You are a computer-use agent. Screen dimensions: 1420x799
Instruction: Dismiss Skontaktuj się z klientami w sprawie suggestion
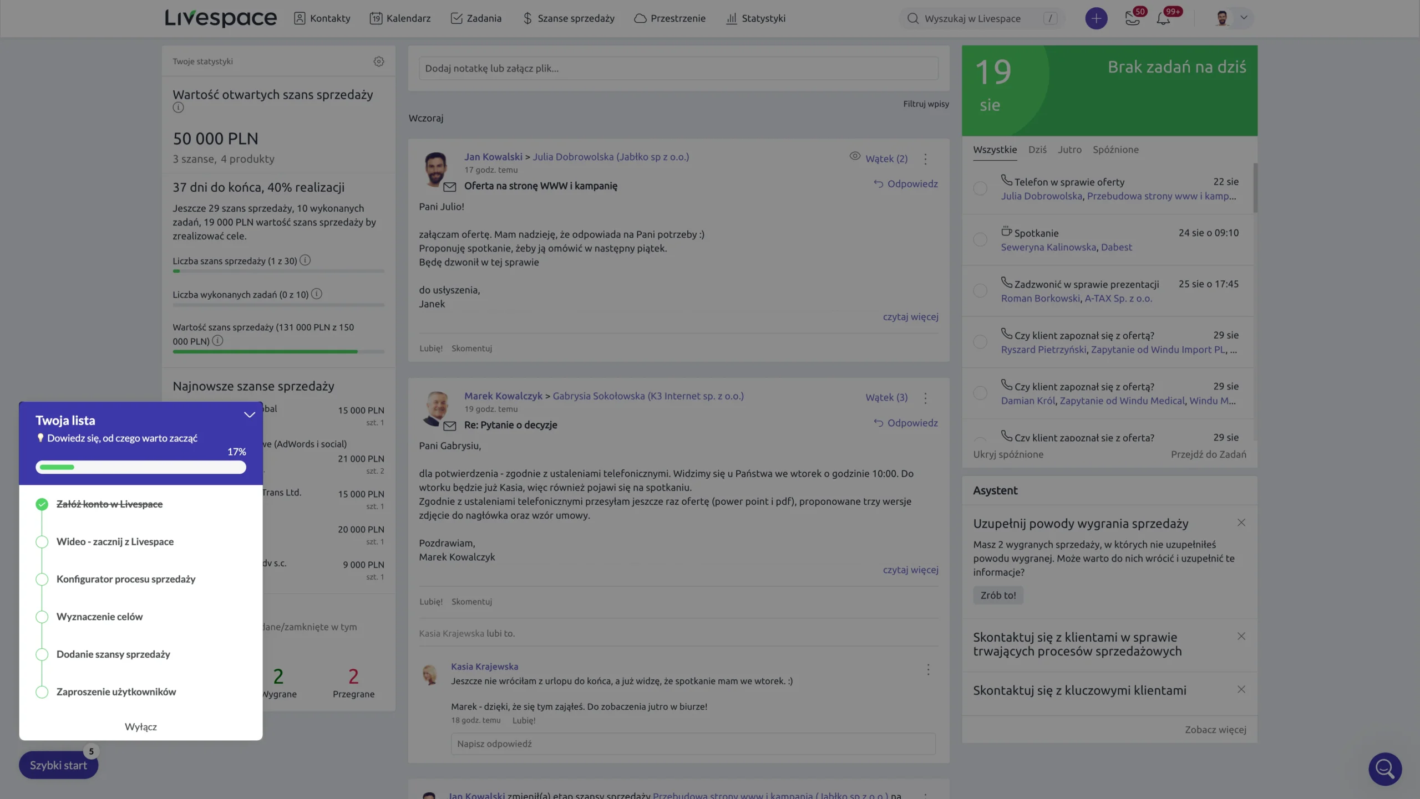(1241, 636)
